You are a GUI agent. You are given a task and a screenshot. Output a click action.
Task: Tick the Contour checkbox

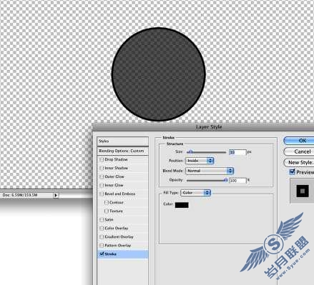click(107, 202)
